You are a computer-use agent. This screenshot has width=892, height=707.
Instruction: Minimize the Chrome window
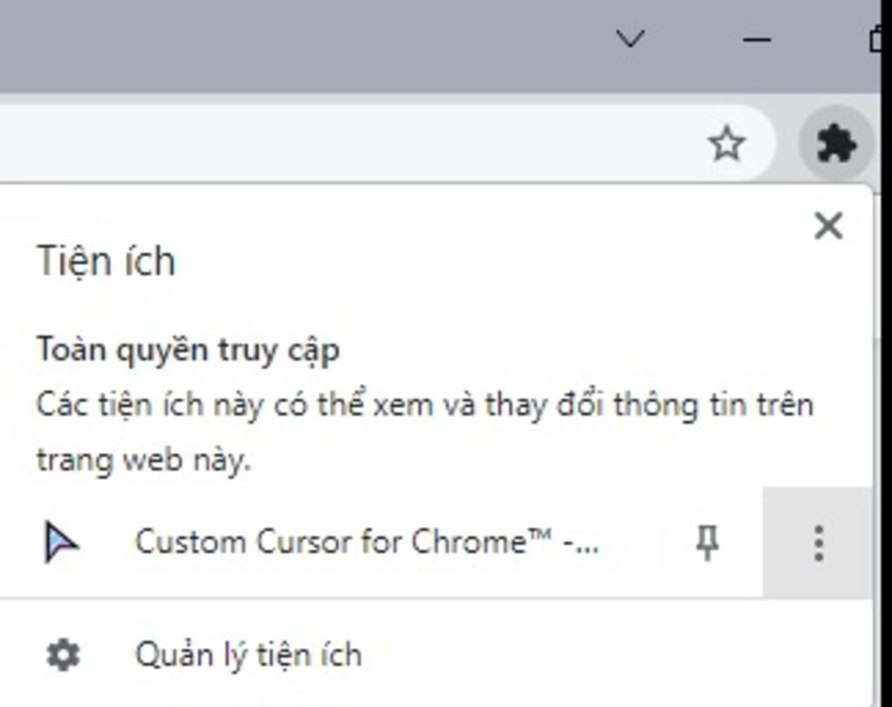[x=757, y=39]
